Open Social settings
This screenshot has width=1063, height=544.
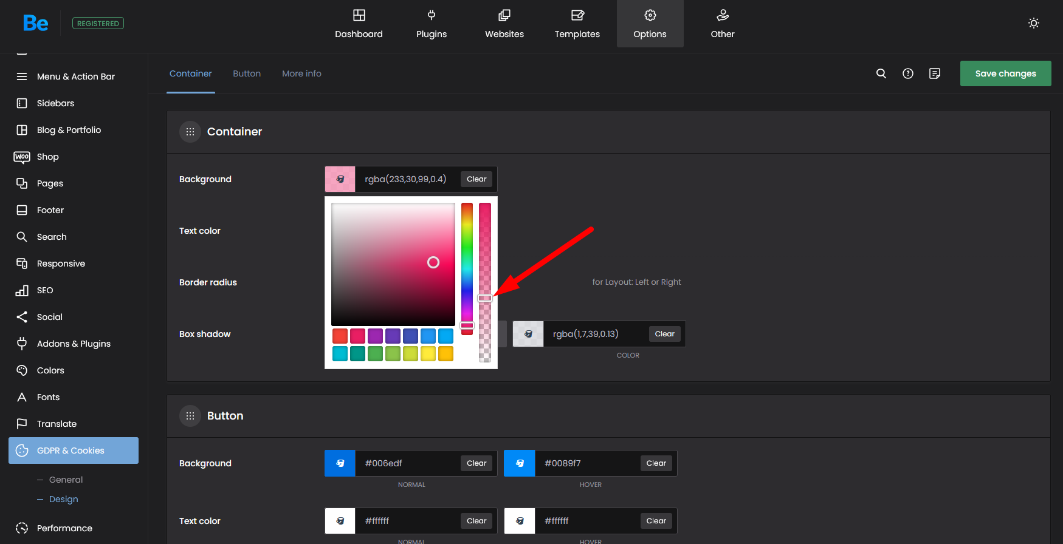74,317
